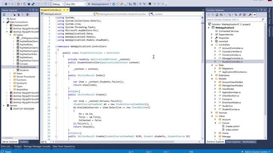Click the split editor handle above scrollbar
The image size is (273, 153).
(203, 18)
